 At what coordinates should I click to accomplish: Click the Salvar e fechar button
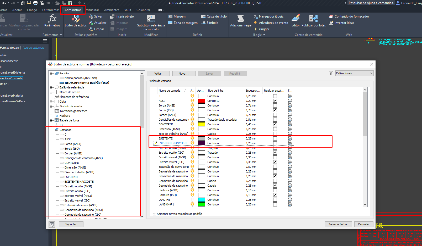(x=338, y=224)
